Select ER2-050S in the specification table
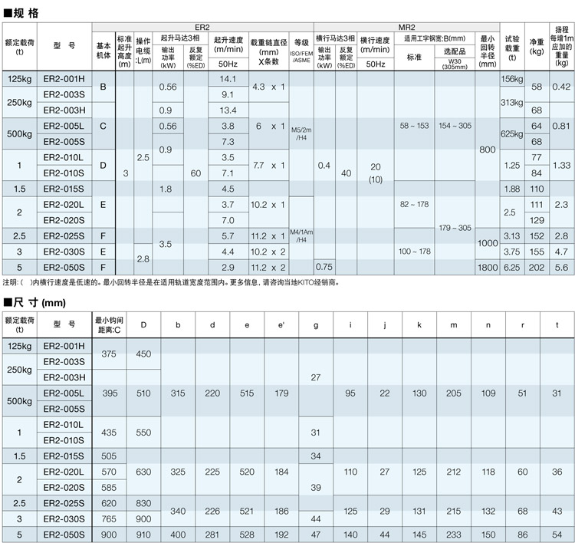Image resolution: width=575 pixels, height=543 pixels. (x=64, y=268)
